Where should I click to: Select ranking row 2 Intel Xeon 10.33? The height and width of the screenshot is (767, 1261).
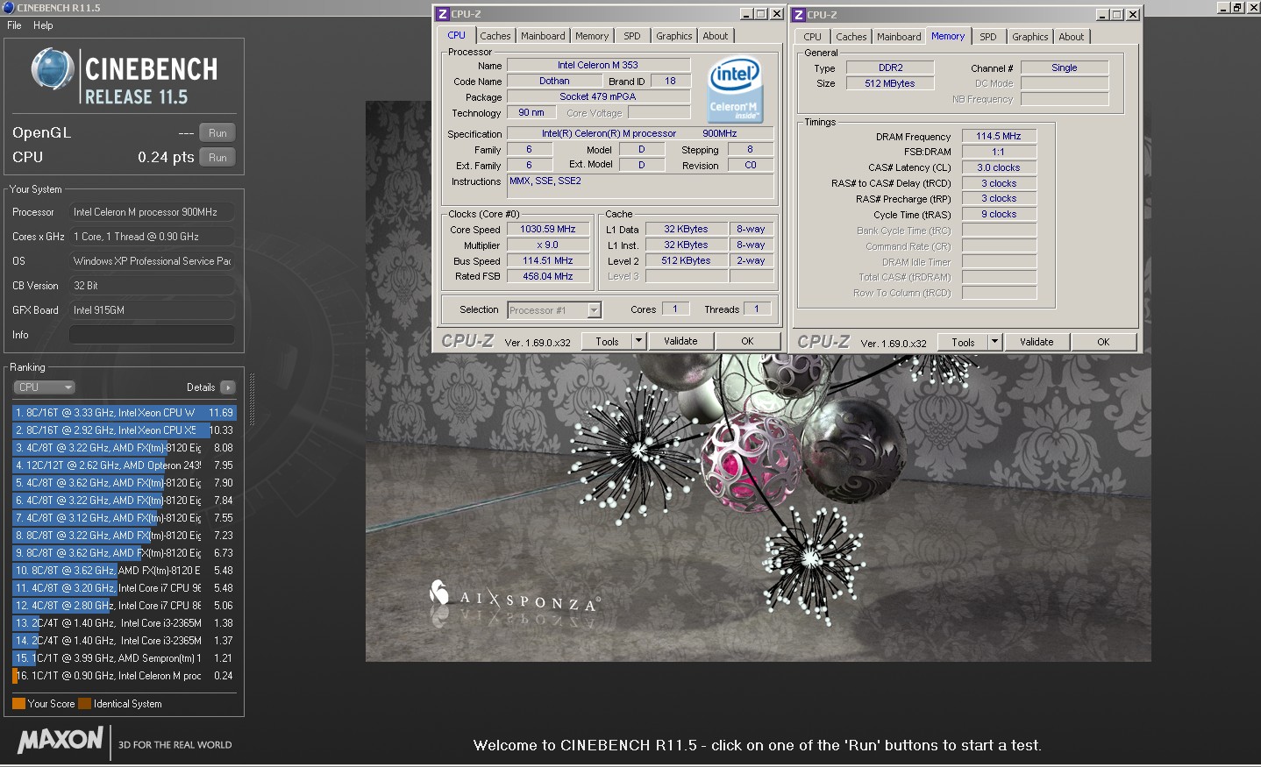click(x=125, y=430)
